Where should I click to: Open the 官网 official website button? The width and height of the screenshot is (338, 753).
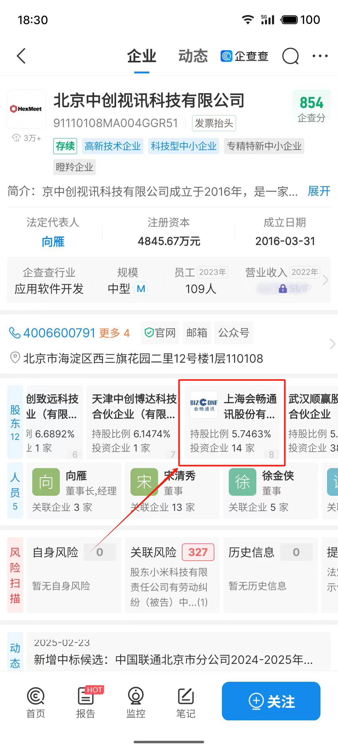160,333
